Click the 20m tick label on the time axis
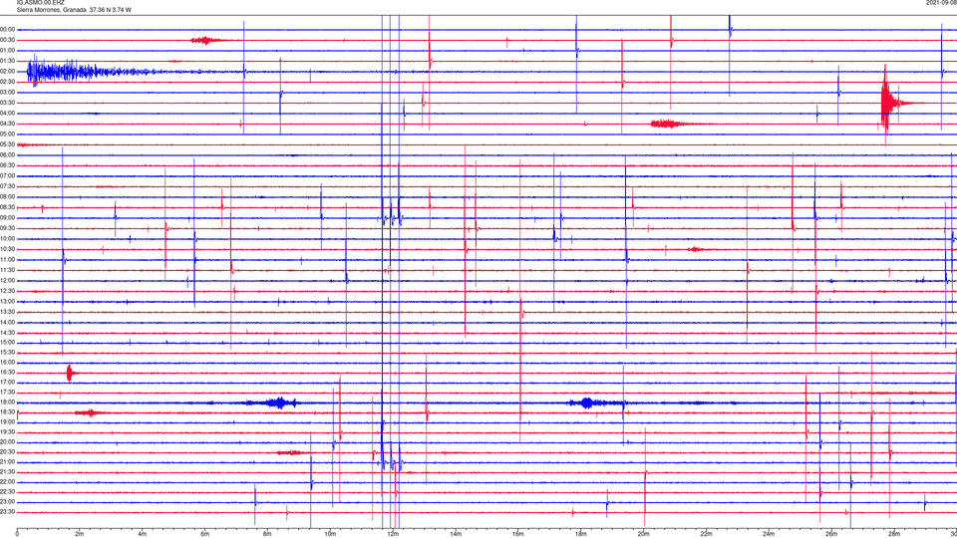This screenshot has width=957, height=538. click(643, 534)
